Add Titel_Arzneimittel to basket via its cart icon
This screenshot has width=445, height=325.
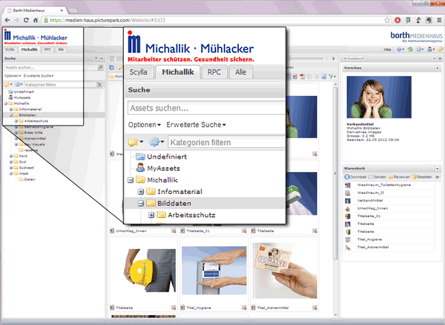[314, 307]
